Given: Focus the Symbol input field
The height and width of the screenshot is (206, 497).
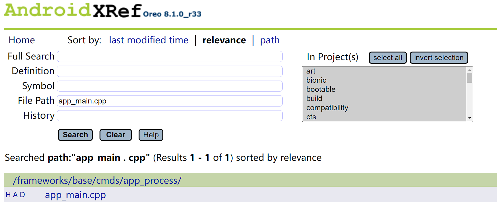Looking at the screenshot, I should click(169, 86).
